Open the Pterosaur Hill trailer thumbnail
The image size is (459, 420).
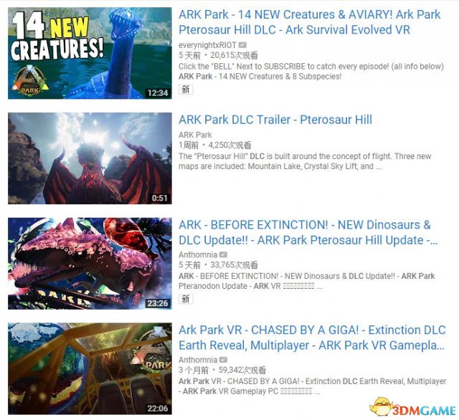click(90, 158)
